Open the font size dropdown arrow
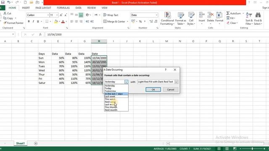 click(x=57, y=15)
